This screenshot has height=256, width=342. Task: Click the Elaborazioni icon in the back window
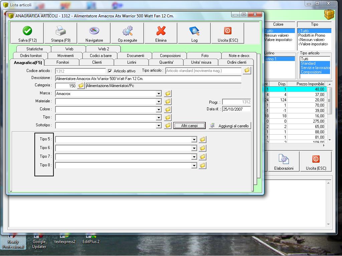pyautogui.click(x=284, y=160)
